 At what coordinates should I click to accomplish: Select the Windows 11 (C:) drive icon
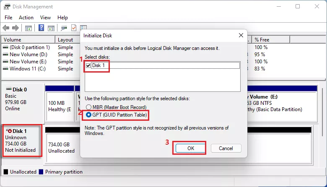pyautogui.click(x=5, y=69)
